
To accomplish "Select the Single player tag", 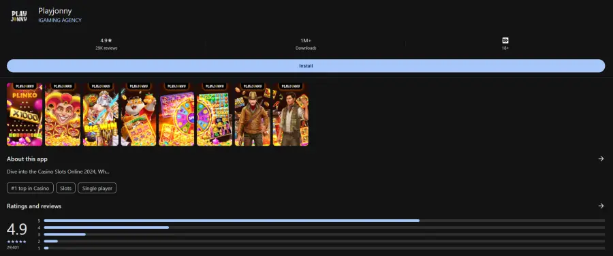I will point(97,188).
